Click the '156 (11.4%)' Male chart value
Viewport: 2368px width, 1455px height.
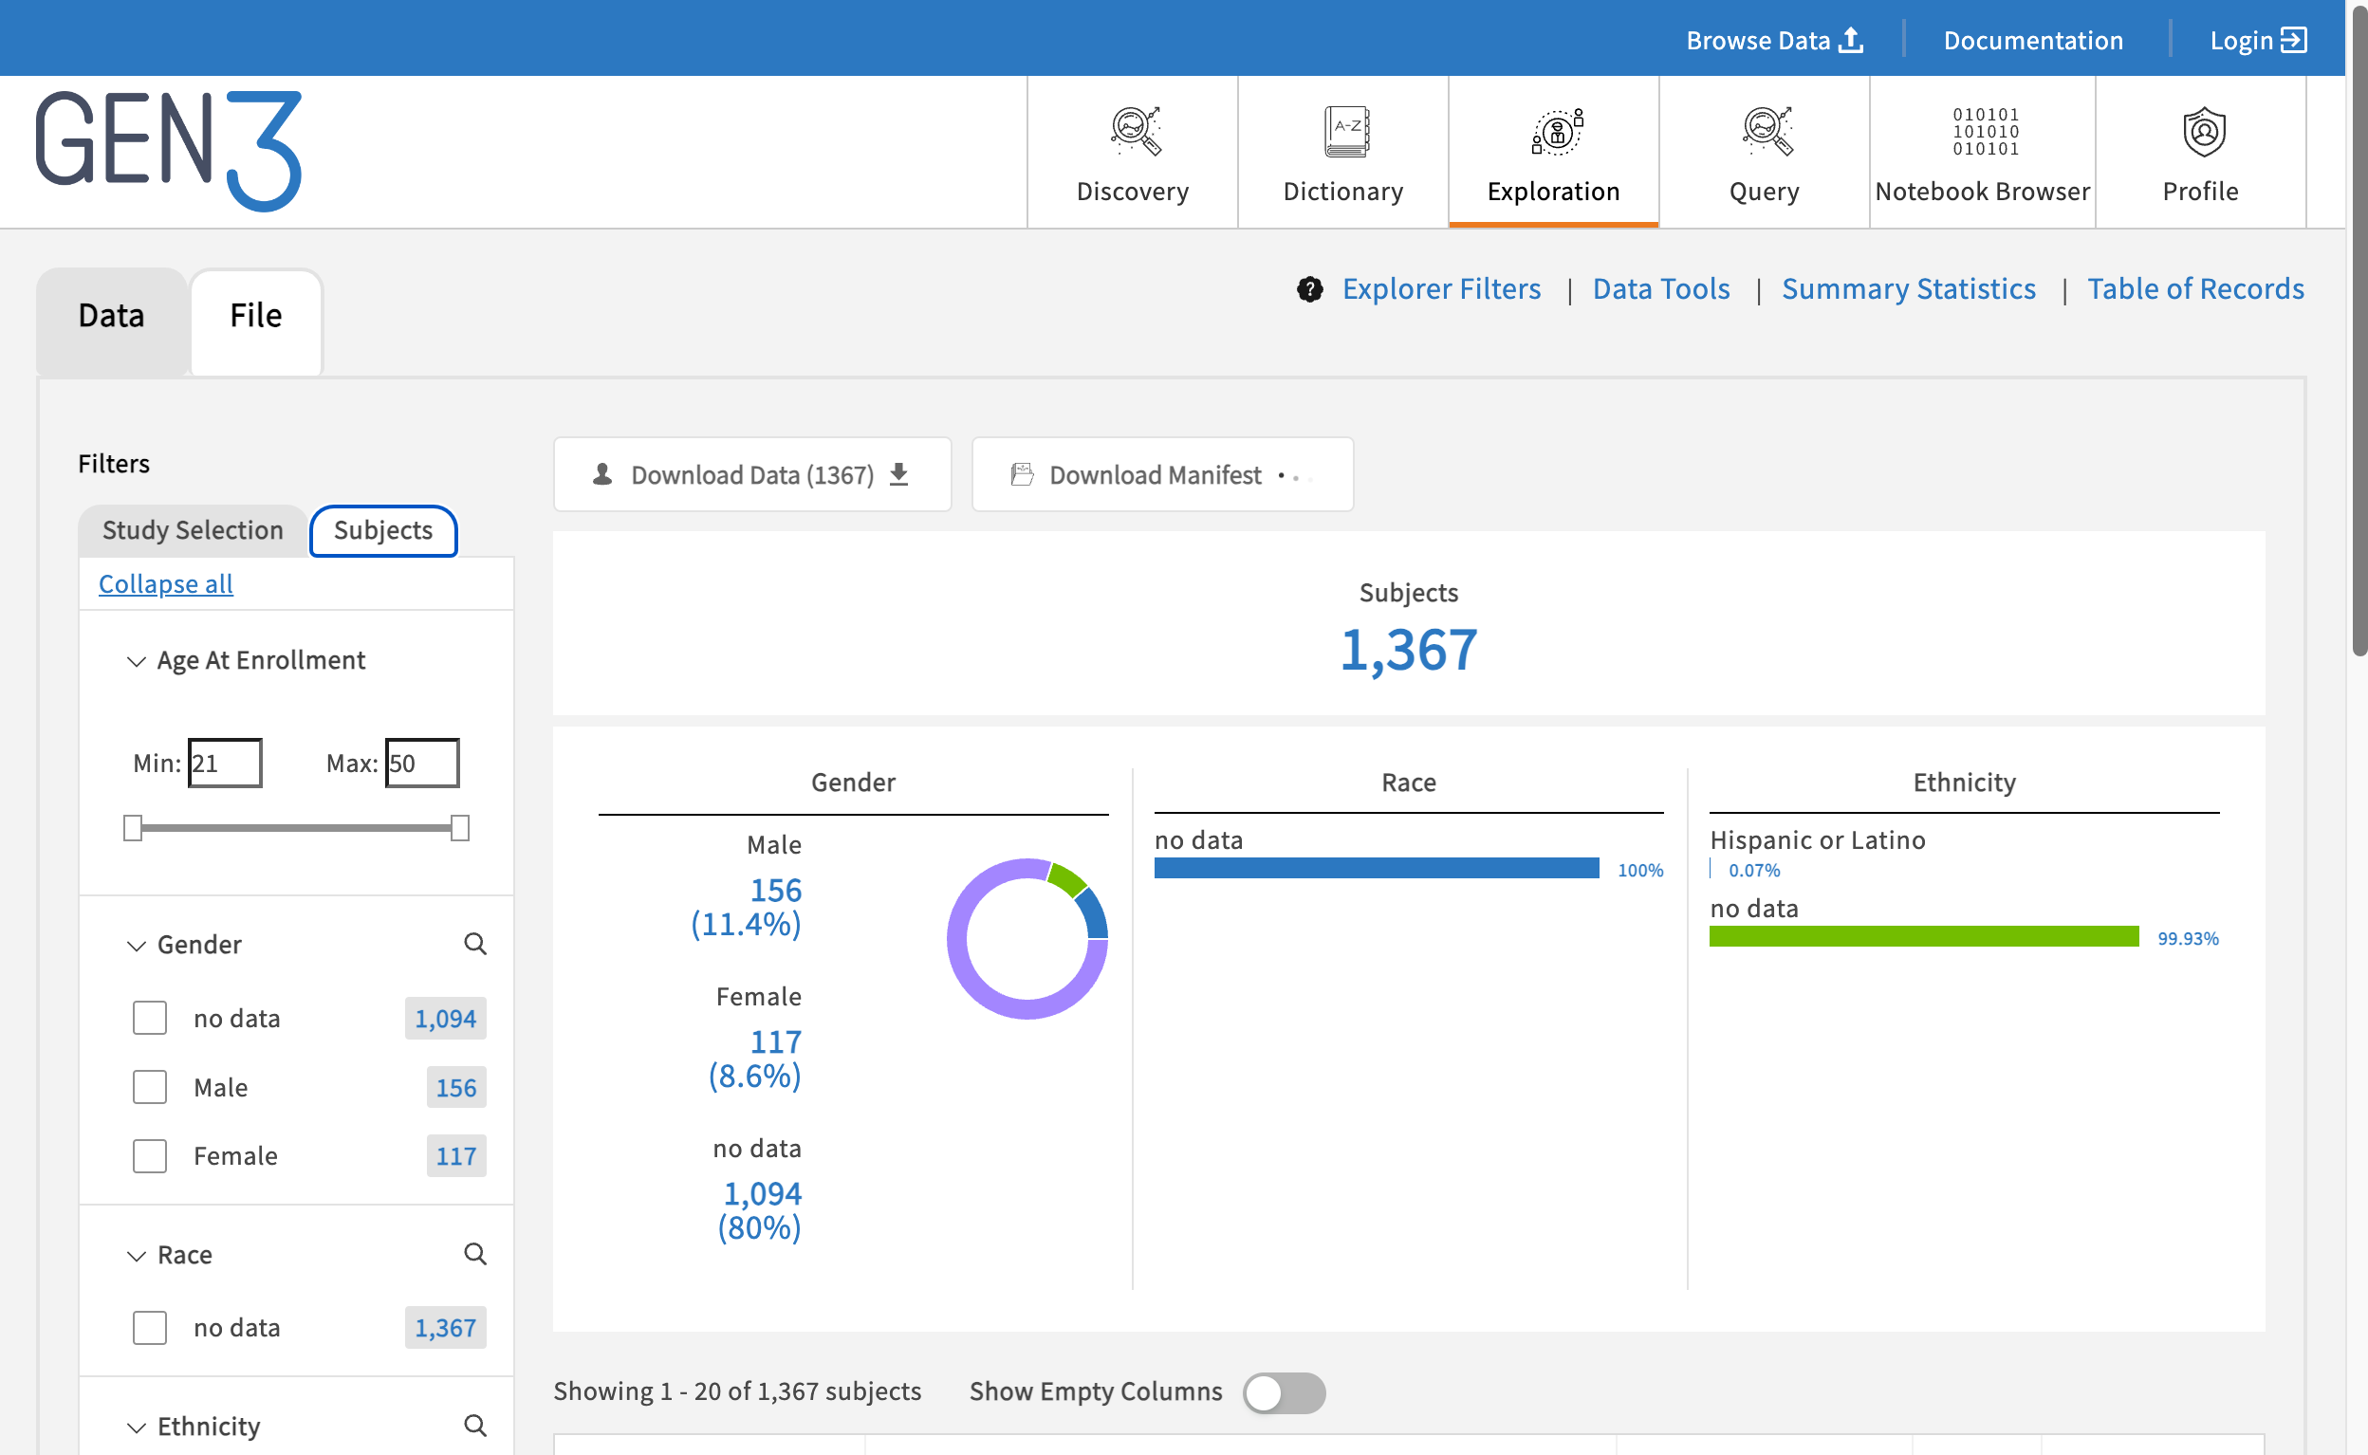point(747,907)
